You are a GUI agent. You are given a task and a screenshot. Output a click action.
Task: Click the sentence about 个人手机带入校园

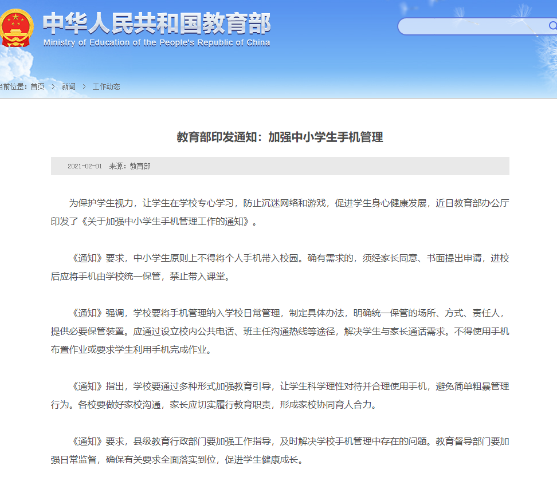coord(217,258)
